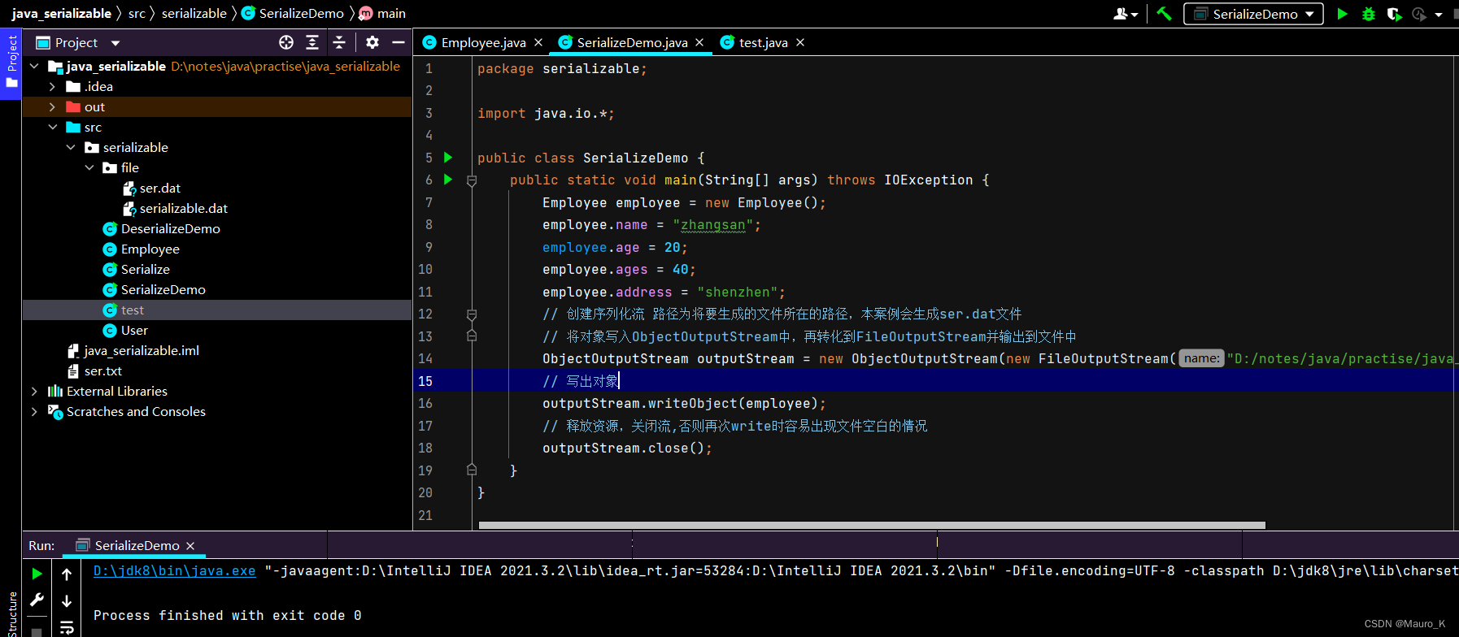Open the profiler options dropdown arrow
The height and width of the screenshot is (637, 1459).
(1439, 15)
